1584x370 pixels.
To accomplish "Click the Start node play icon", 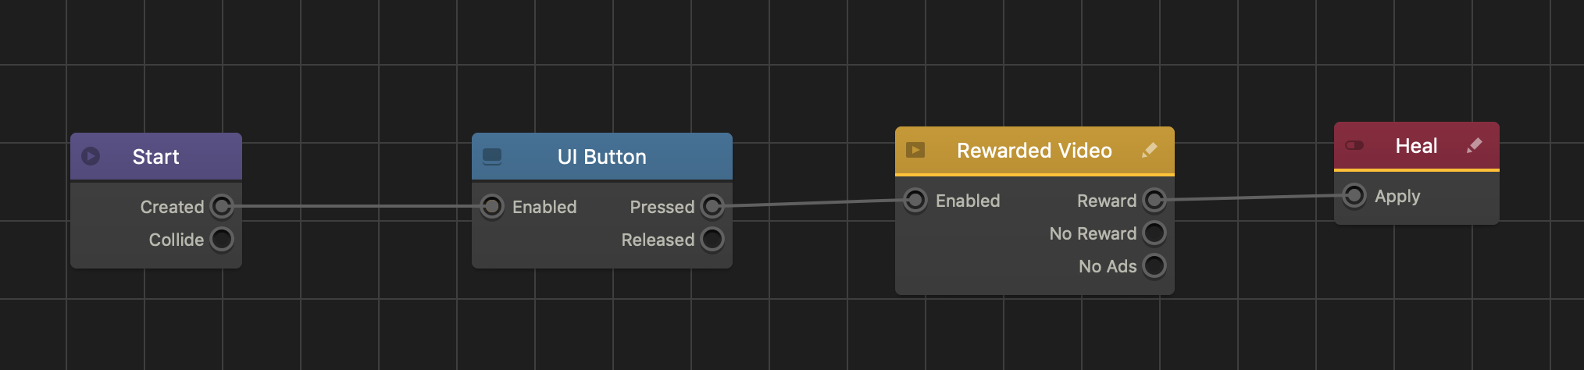I will click(91, 156).
